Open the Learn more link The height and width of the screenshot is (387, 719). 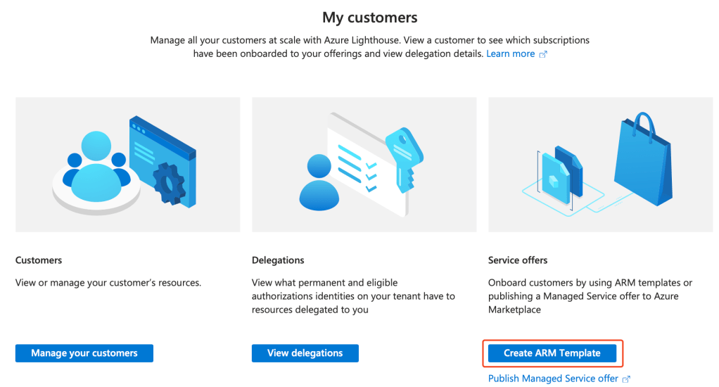click(x=510, y=54)
